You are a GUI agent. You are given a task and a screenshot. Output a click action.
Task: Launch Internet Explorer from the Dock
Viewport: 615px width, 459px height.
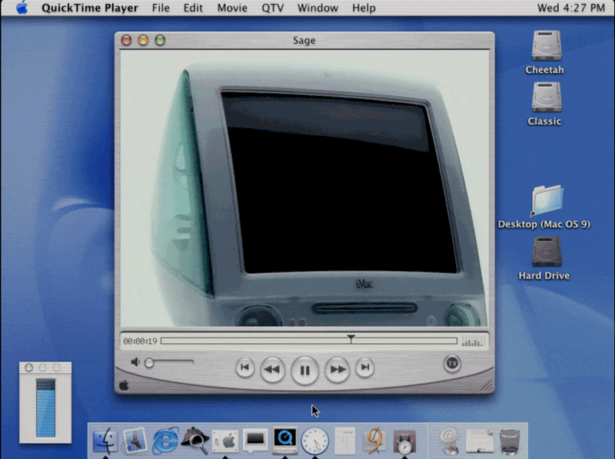coord(165,441)
